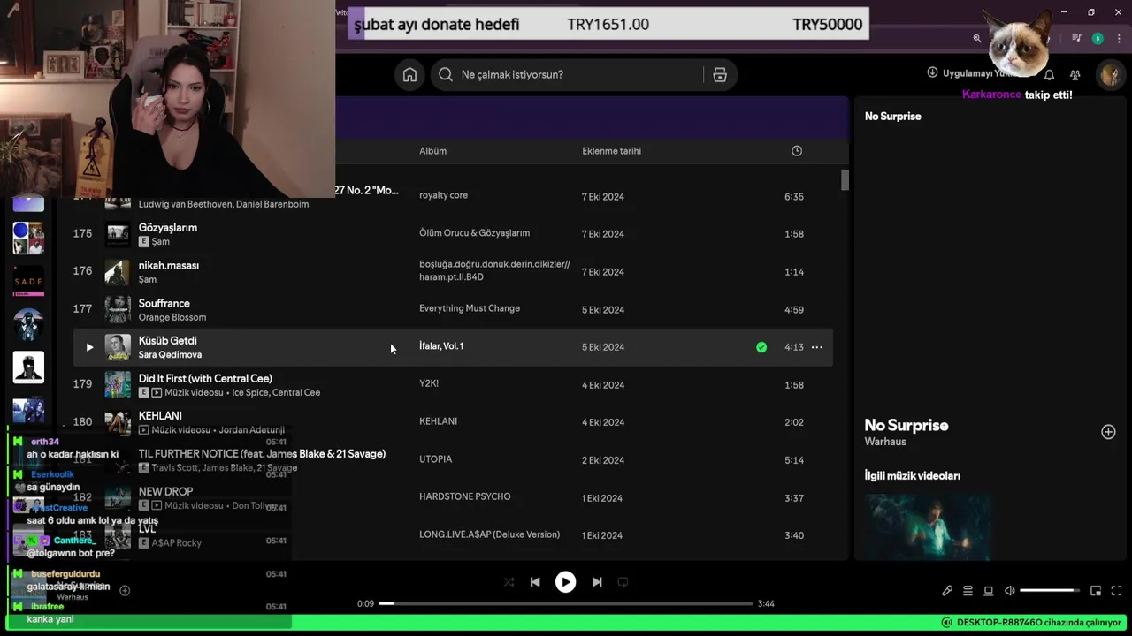Open the Browse icon beside search field
1132x636 pixels.
[x=720, y=75]
